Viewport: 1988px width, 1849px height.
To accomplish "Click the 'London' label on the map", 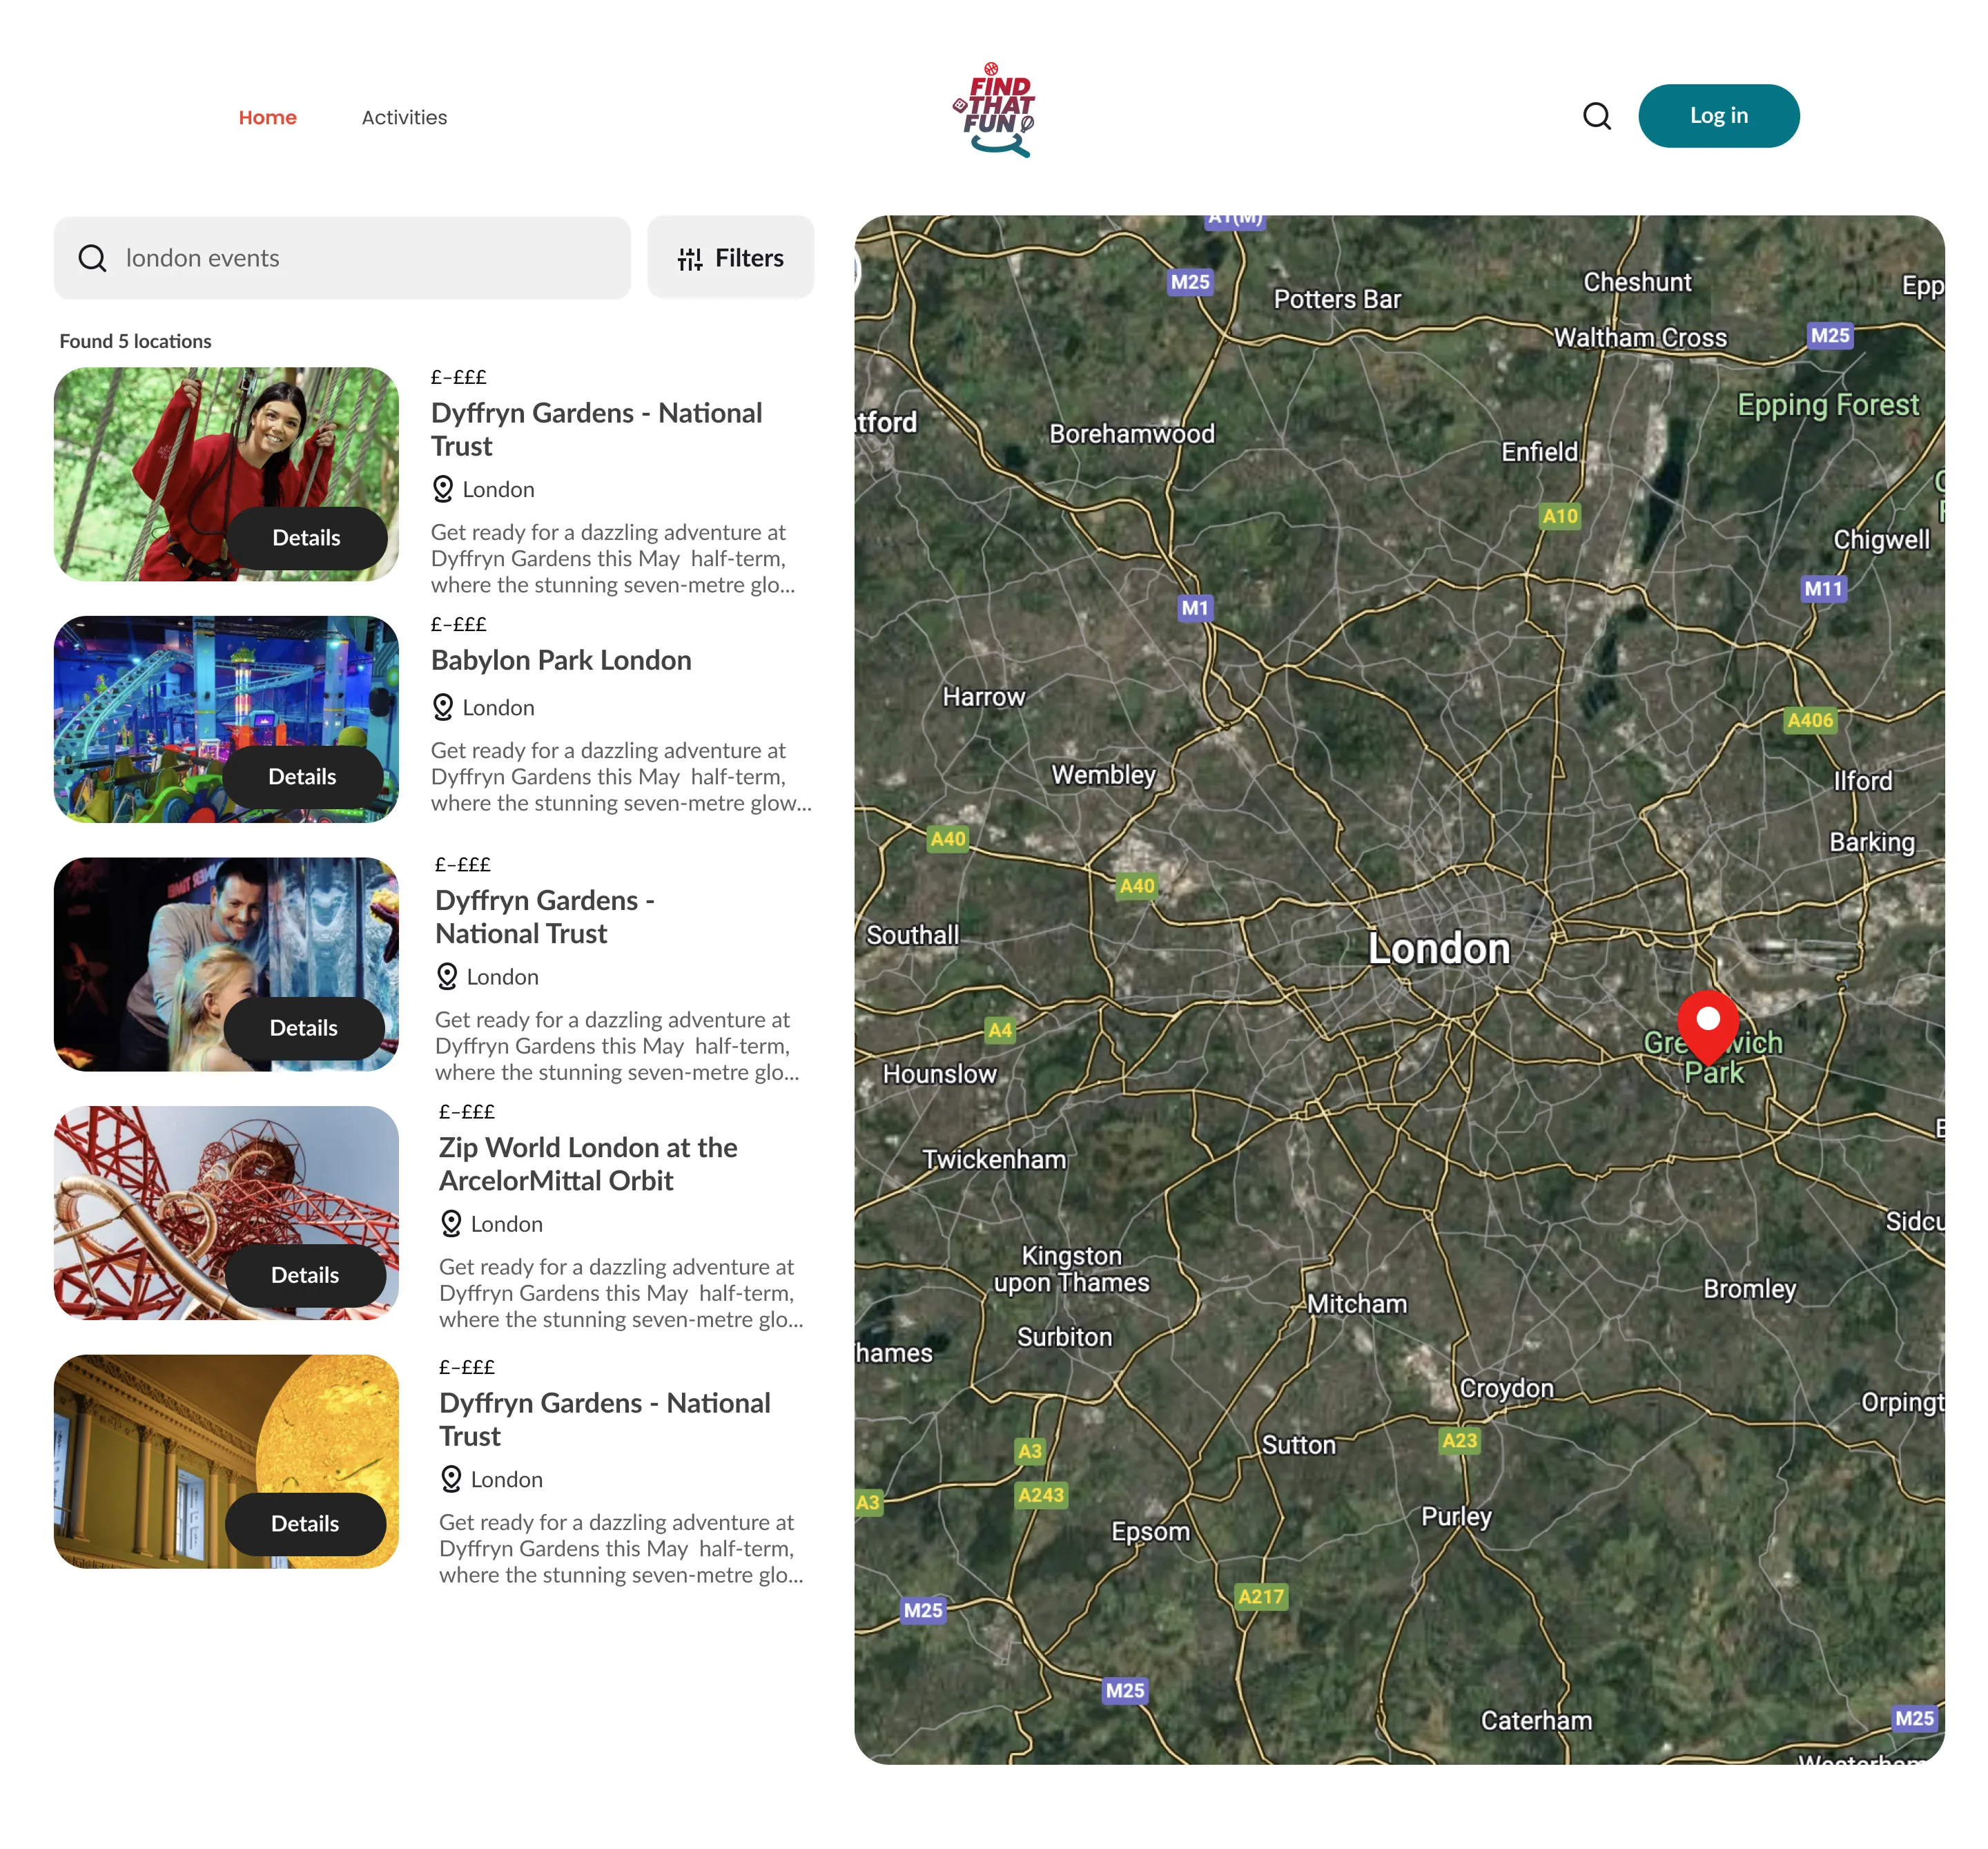I will pyautogui.click(x=1439, y=949).
